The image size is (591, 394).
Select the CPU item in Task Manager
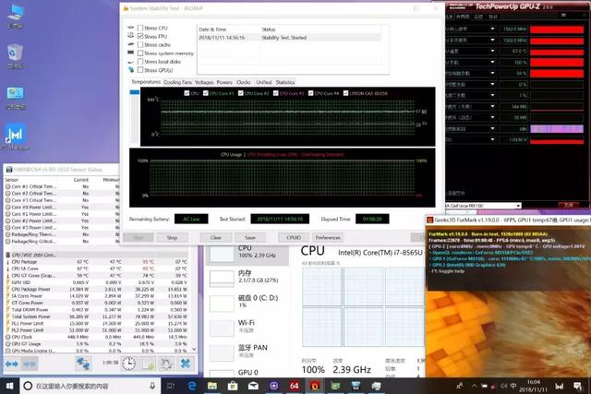[x=247, y=253]
